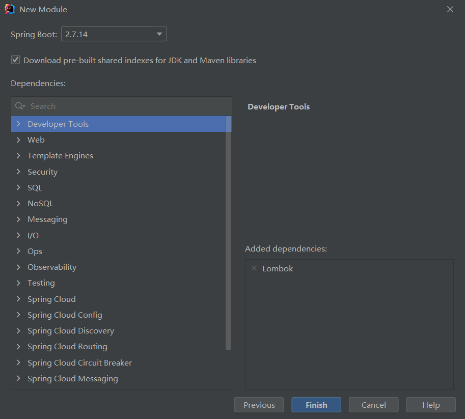This screenshot has height=419, width=465.
Task: Expand the Template Engines category
Action: pos(18,155)
